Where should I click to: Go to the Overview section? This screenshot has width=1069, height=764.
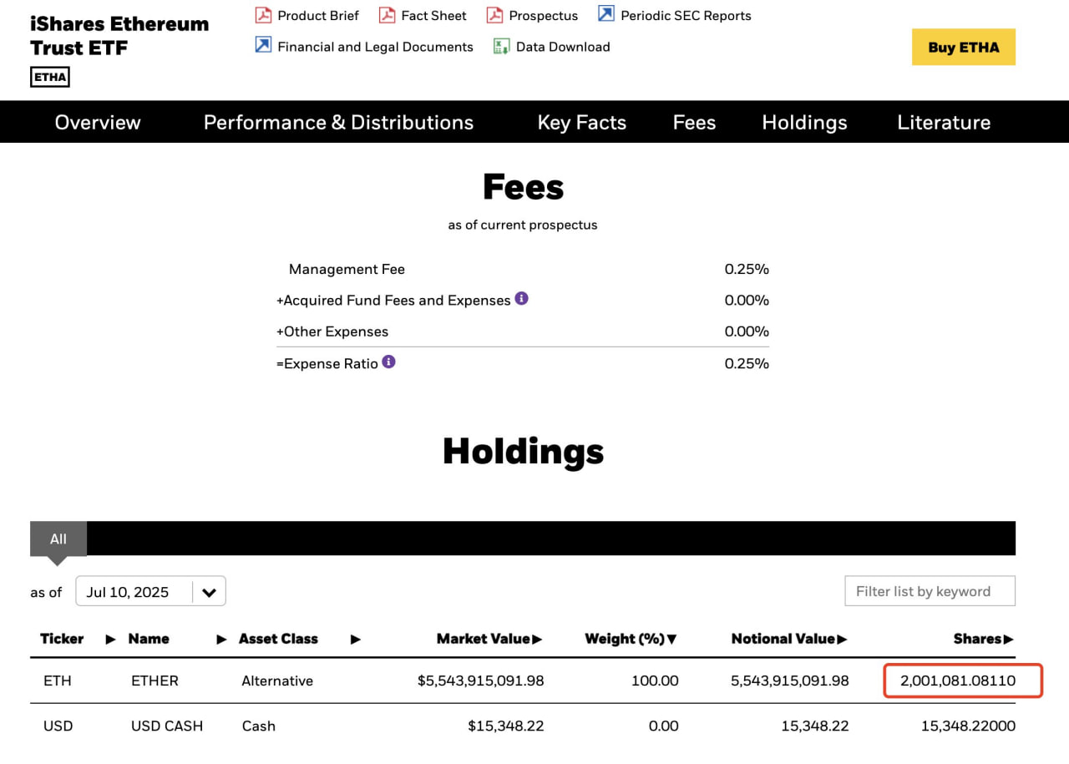point(98,123)
